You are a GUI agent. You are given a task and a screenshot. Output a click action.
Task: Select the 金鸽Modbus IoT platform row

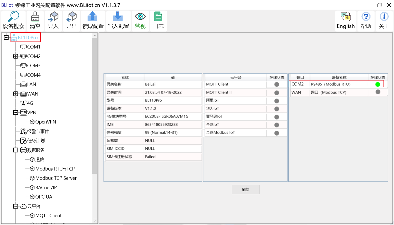click(x=246, y=132)
